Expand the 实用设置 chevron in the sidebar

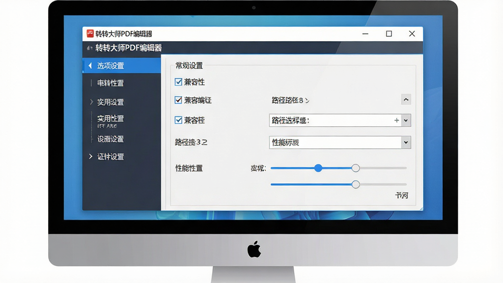(91, 102)
